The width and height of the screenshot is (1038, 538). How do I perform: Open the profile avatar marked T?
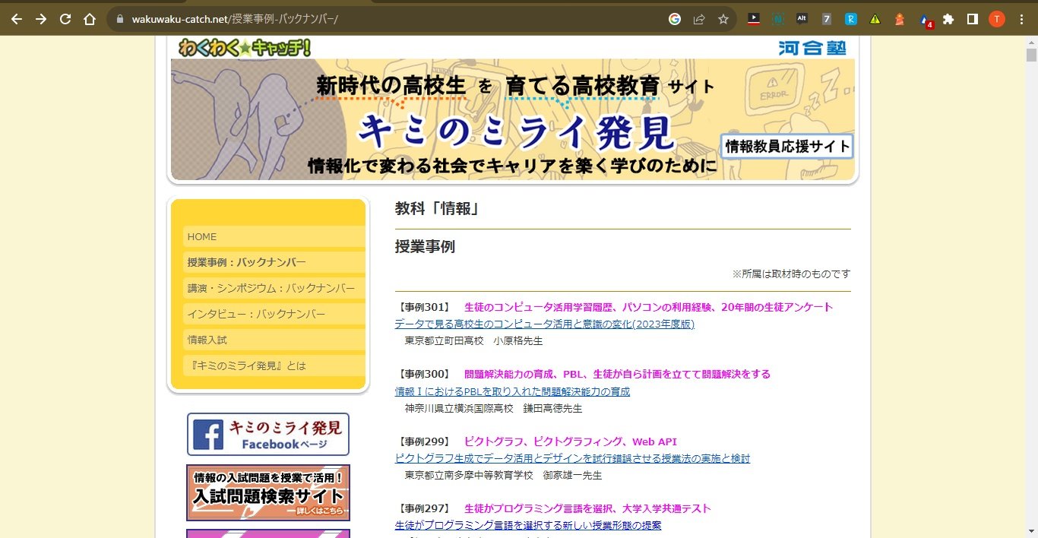(x=997, y=18)
